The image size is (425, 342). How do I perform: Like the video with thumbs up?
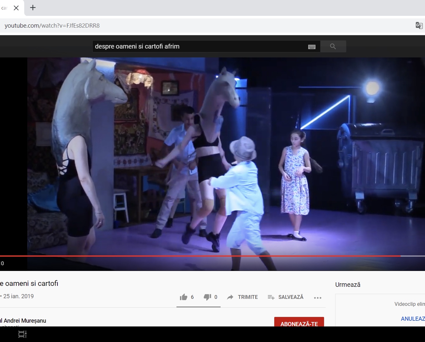click(184, 297)
